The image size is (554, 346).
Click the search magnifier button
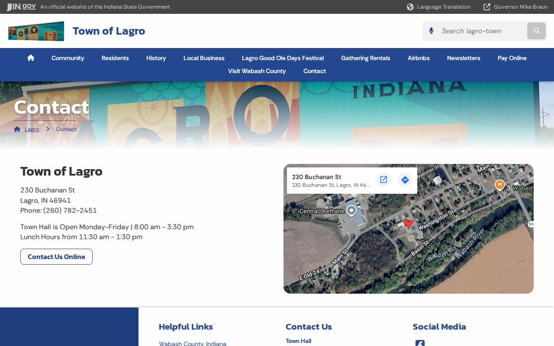537,31
